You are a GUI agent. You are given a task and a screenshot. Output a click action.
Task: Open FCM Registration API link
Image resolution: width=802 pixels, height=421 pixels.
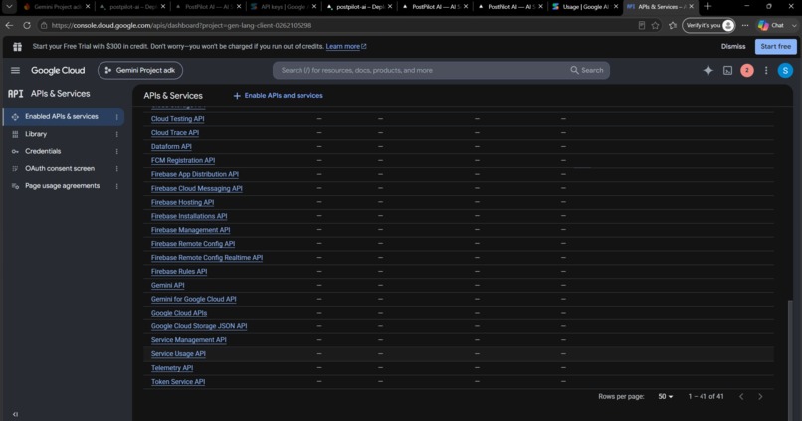click(x=183, y=160)
